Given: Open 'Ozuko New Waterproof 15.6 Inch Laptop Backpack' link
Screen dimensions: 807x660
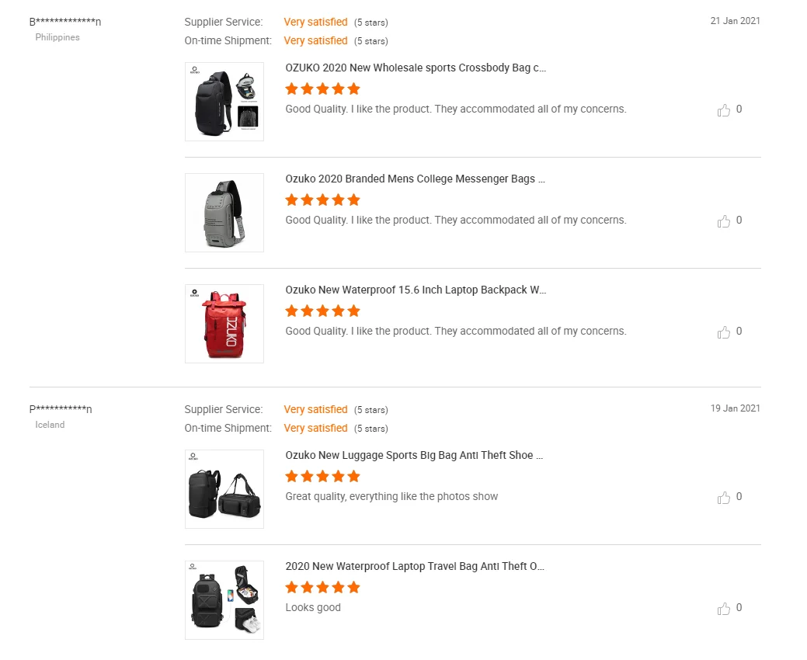Looking at the screenshot, I should tap(416, 290).
